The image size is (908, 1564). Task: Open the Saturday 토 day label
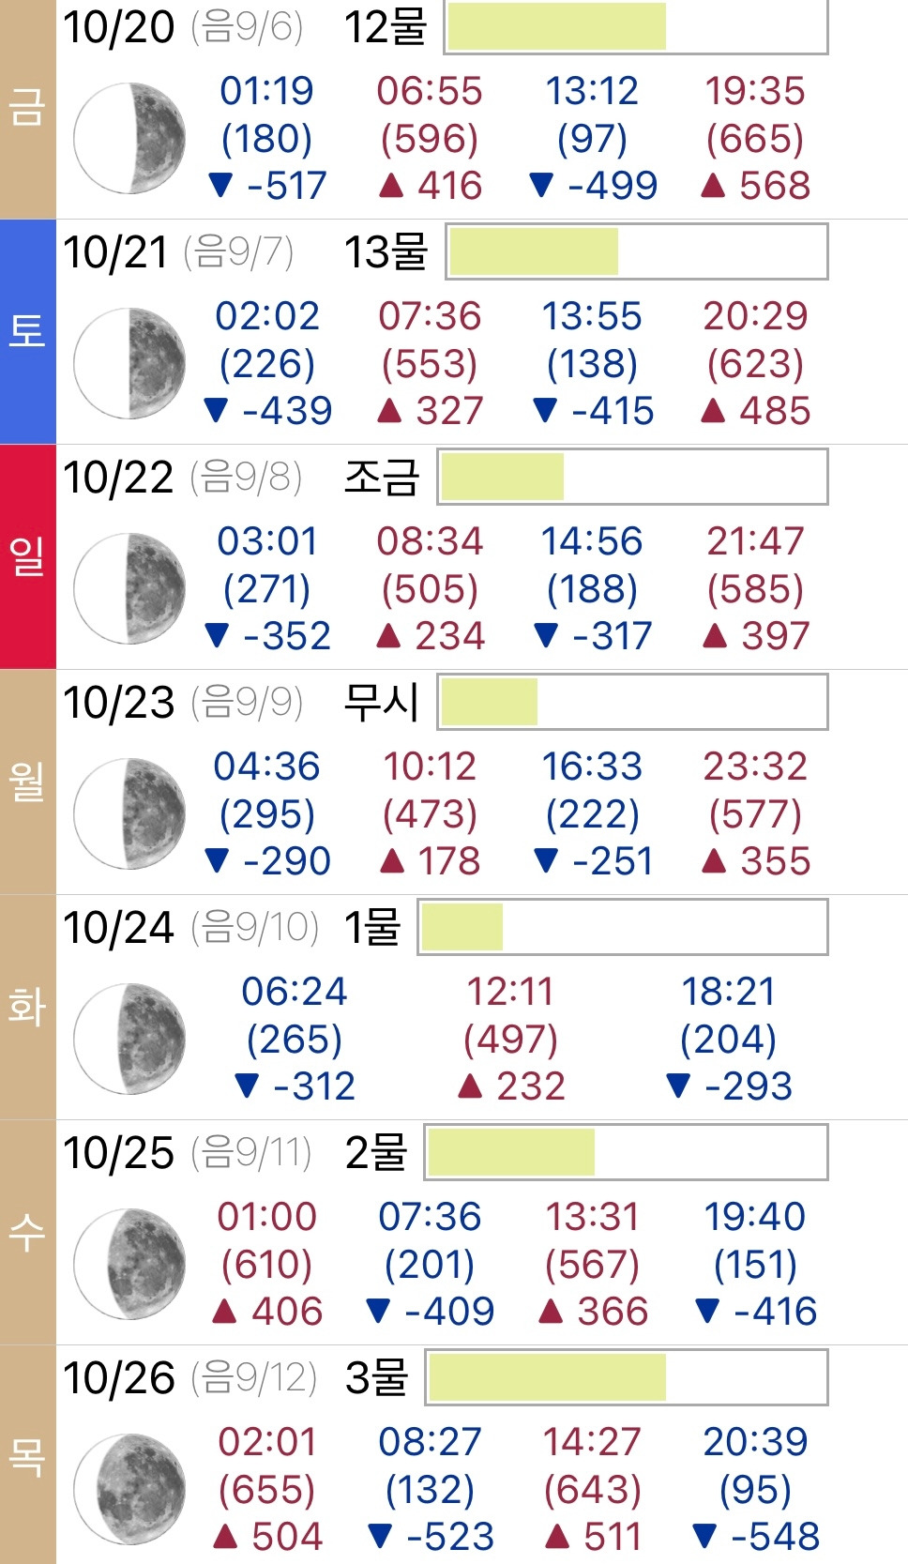tap(27, 331)
